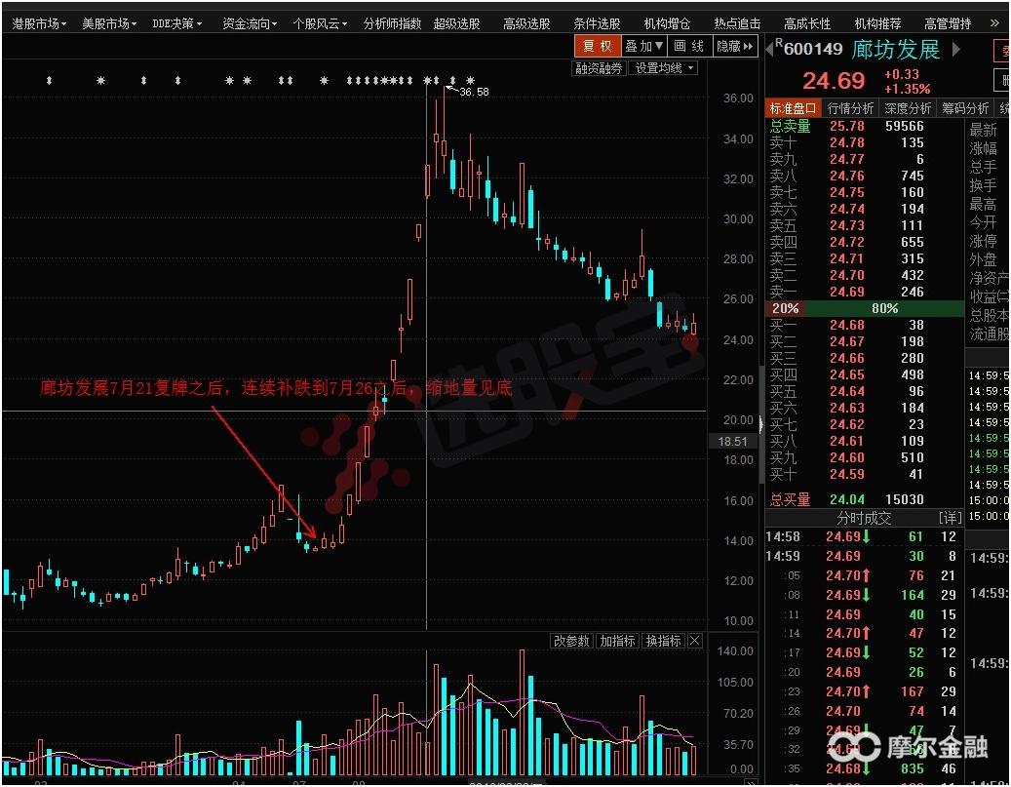Screen dimensions: 1011x787
Task: Switch to the 深度分析 tab
Action: [x=909, y=108]
